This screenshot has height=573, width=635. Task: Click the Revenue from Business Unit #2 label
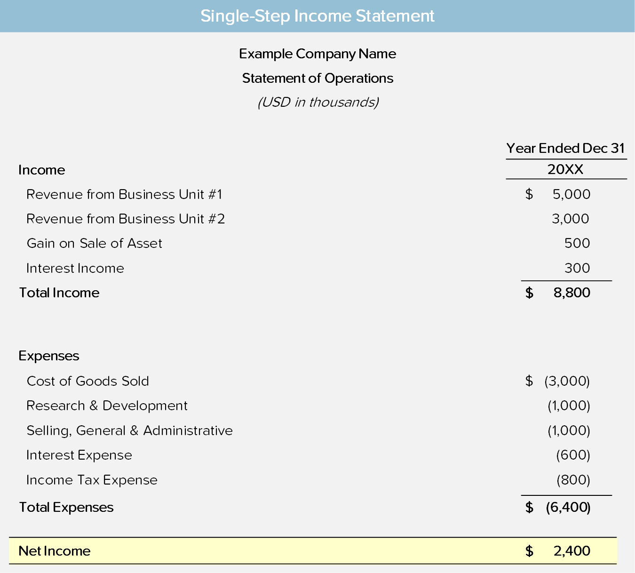coord(126,219)
